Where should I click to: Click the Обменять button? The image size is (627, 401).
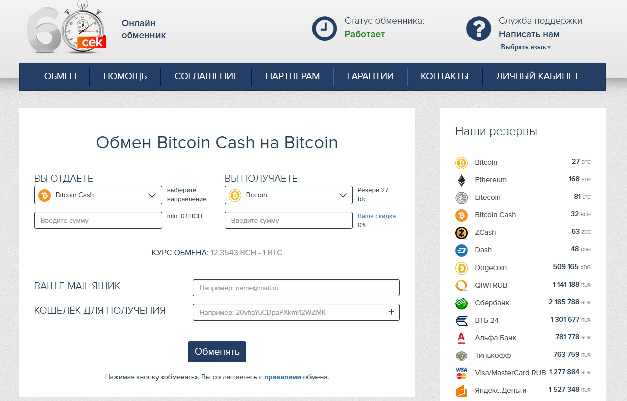coord(217,352)
